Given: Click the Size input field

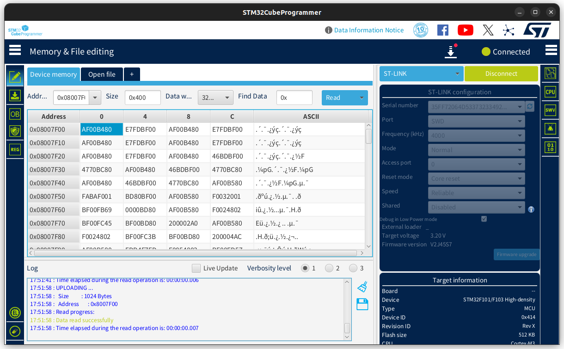Looking at the screenshot, I should [x=143, y=98].
